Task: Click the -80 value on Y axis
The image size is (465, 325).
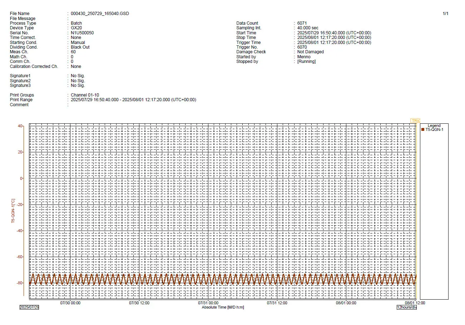Action: (x=20, y=283)
